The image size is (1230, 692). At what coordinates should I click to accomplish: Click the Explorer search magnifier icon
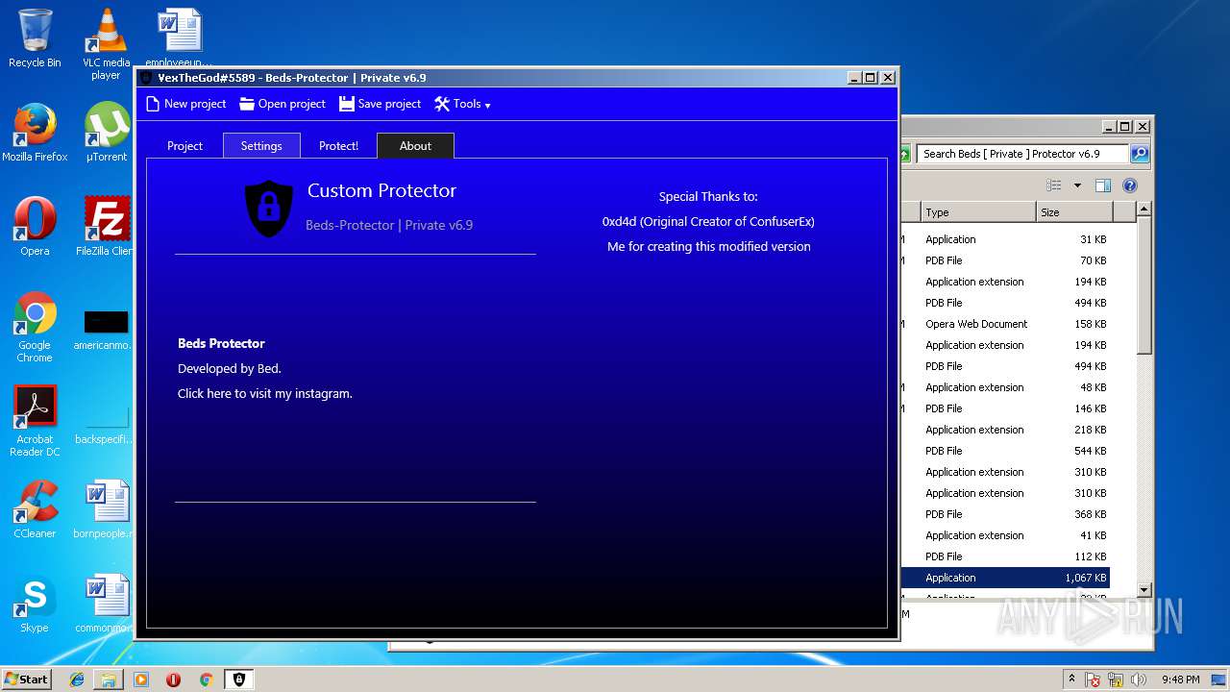tap(1139, 154)
